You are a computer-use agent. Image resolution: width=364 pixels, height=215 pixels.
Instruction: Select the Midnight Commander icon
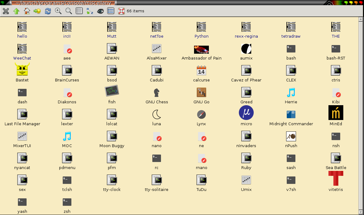tap(291, 114)
